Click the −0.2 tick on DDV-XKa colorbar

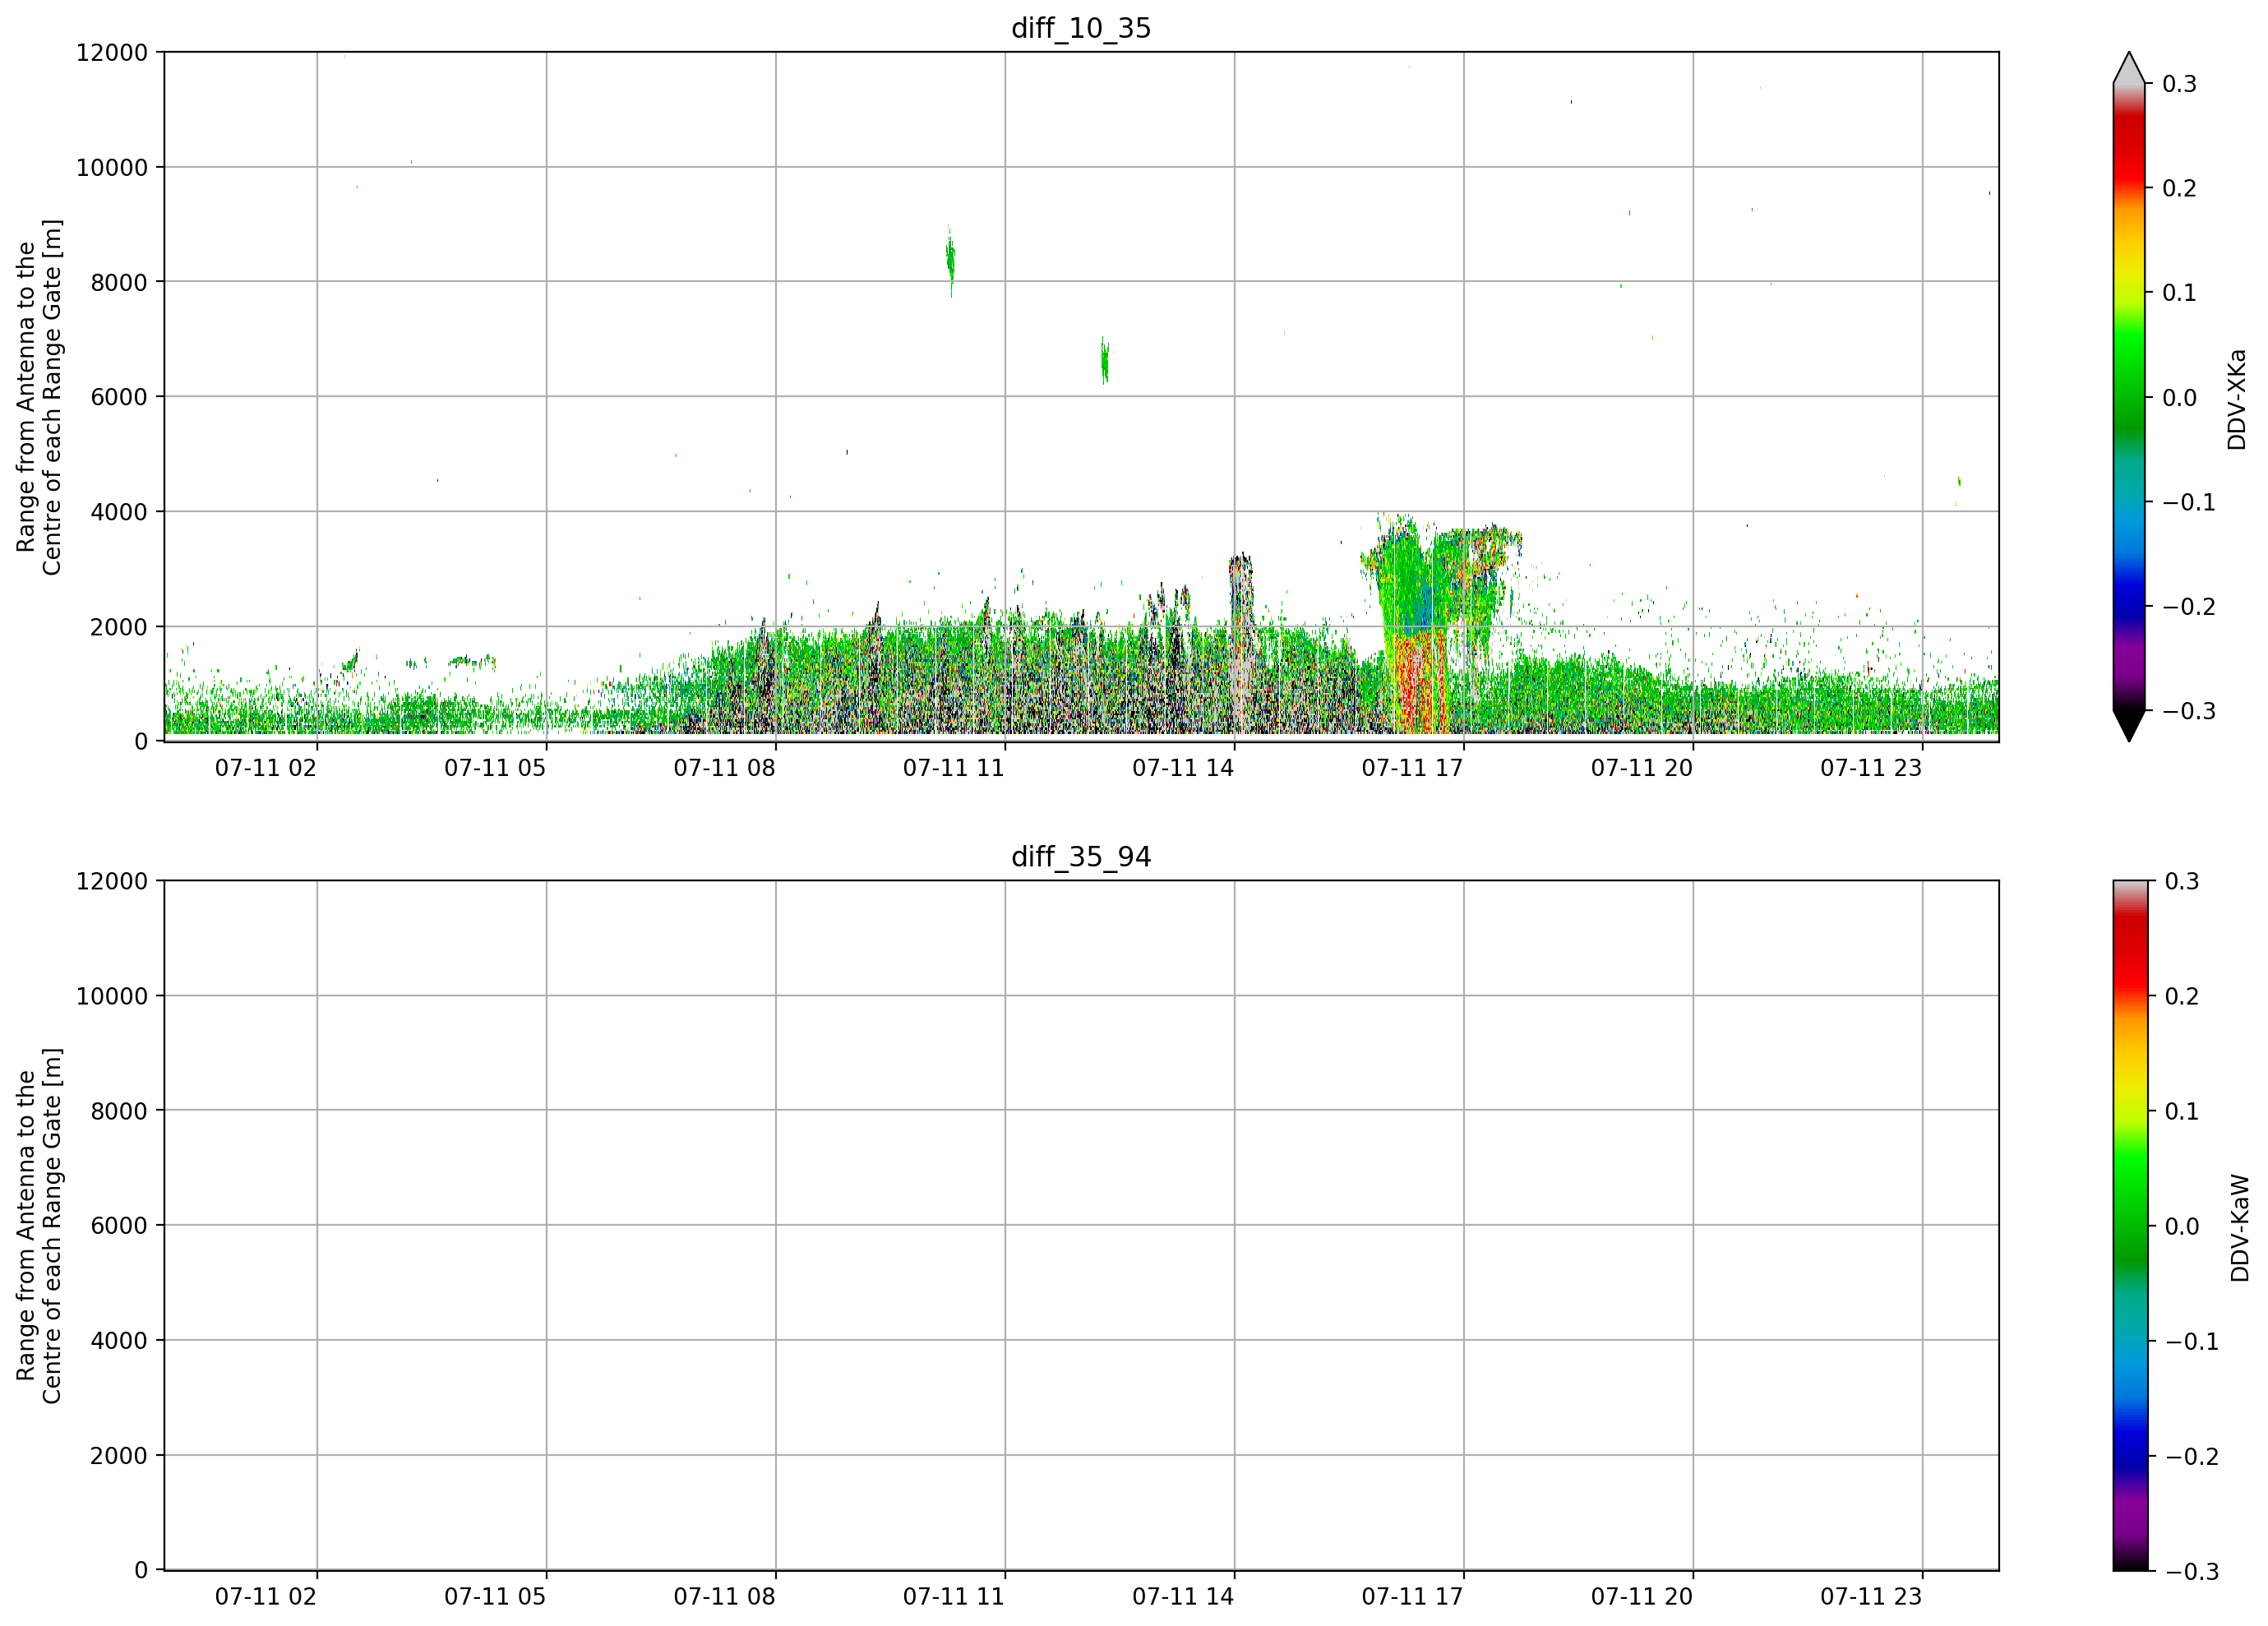click(2189, 607)
